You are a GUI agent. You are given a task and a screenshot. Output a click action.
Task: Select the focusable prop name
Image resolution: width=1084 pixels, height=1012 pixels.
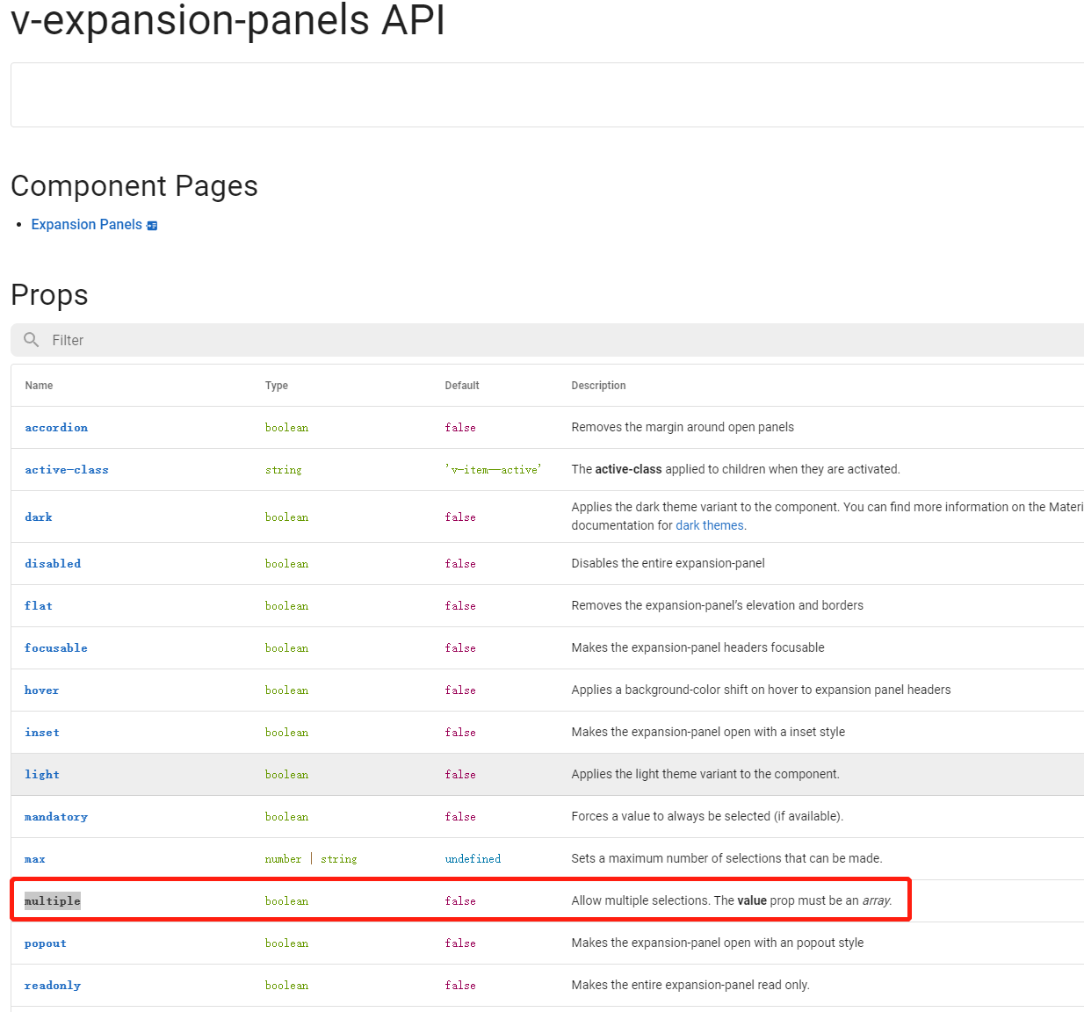coord(56,648)
